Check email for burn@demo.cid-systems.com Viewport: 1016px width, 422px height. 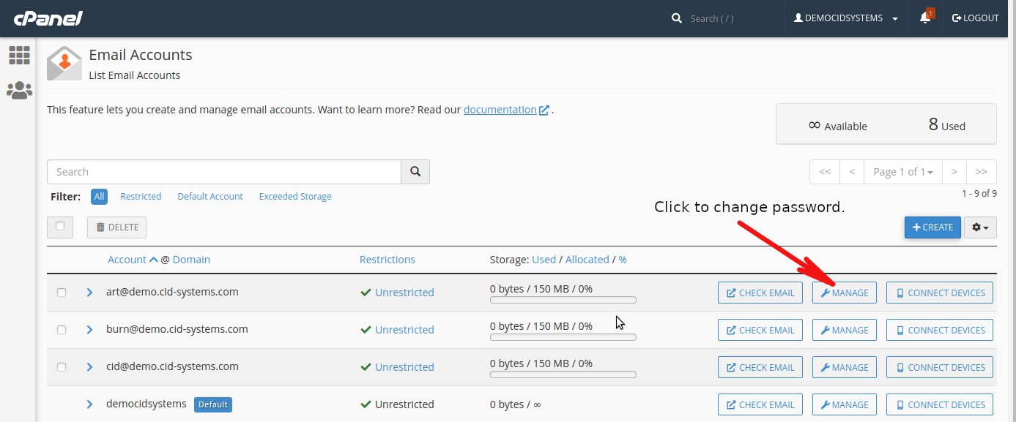(760, 330)
